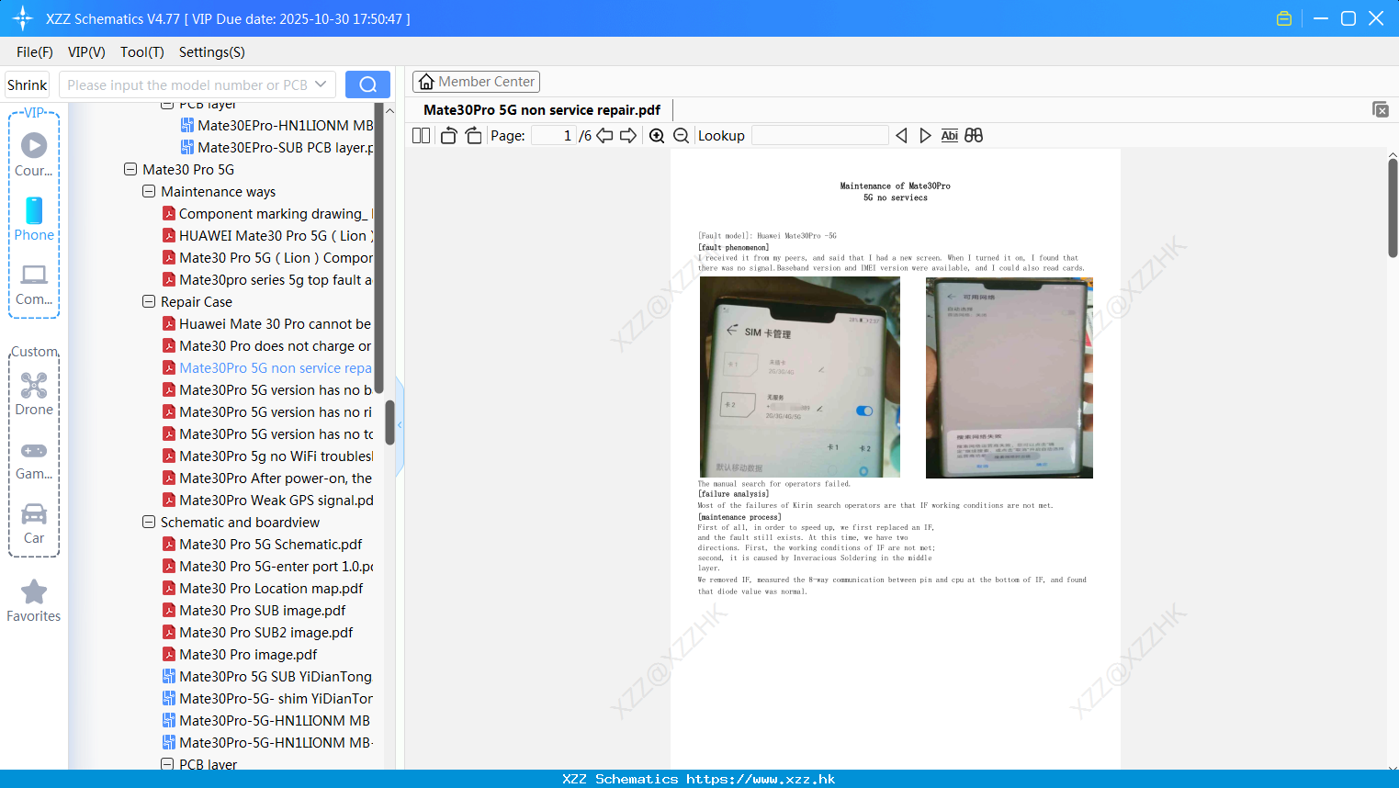This screenshot has height=788, width=1399.
Task: Open the Courses sidebar icon
Action: [34, 154]
